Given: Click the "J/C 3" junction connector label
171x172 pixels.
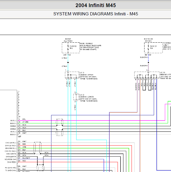Looking at the screenshot, I should [82, 72].
